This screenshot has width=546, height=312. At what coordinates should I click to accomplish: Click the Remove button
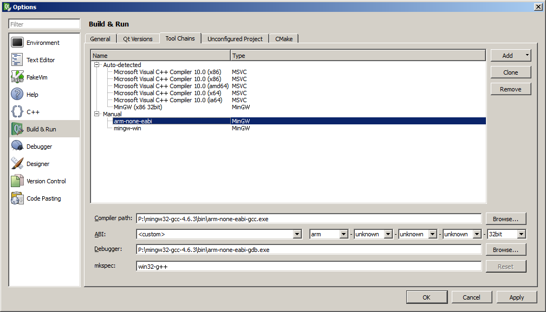pos(510,89)
